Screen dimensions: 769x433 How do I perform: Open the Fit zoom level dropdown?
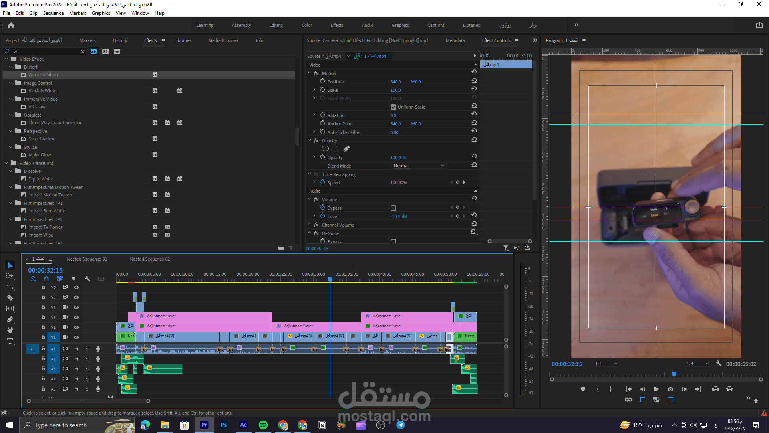click(x=606, y=364)
